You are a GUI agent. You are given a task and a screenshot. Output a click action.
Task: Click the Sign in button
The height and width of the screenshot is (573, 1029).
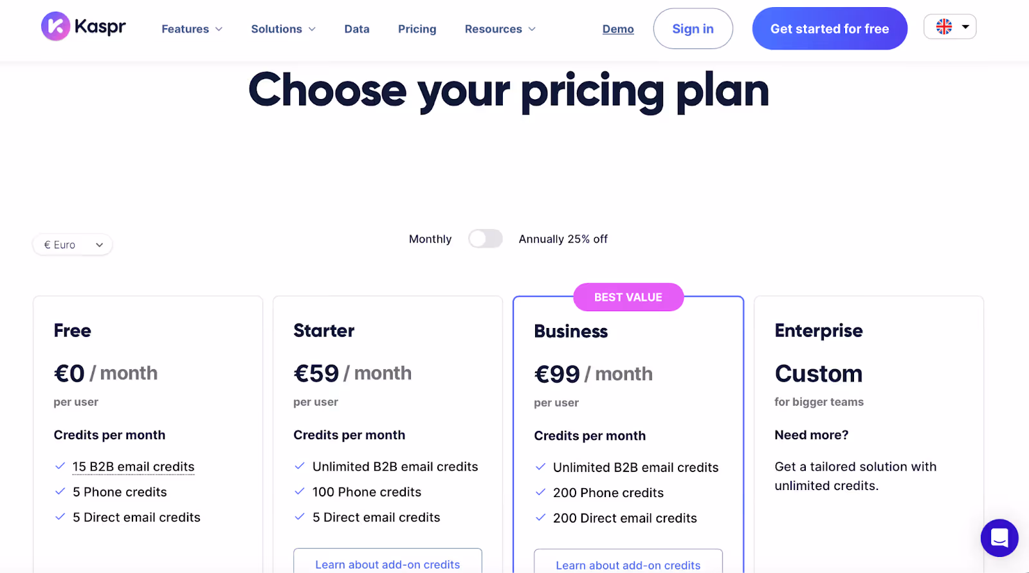693,28
